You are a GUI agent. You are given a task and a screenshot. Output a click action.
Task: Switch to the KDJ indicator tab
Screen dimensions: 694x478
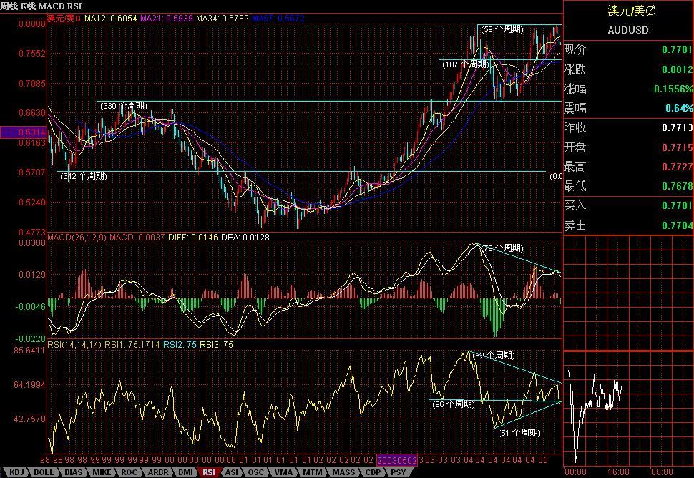(16, 472)
